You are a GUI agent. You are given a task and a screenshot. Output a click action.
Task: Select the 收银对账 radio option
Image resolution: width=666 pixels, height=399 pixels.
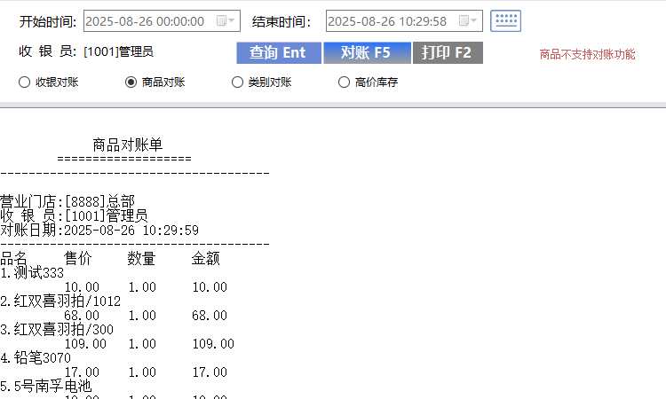point(24,82)
